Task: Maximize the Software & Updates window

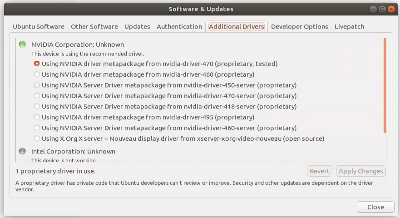Action: click(382, 9)
